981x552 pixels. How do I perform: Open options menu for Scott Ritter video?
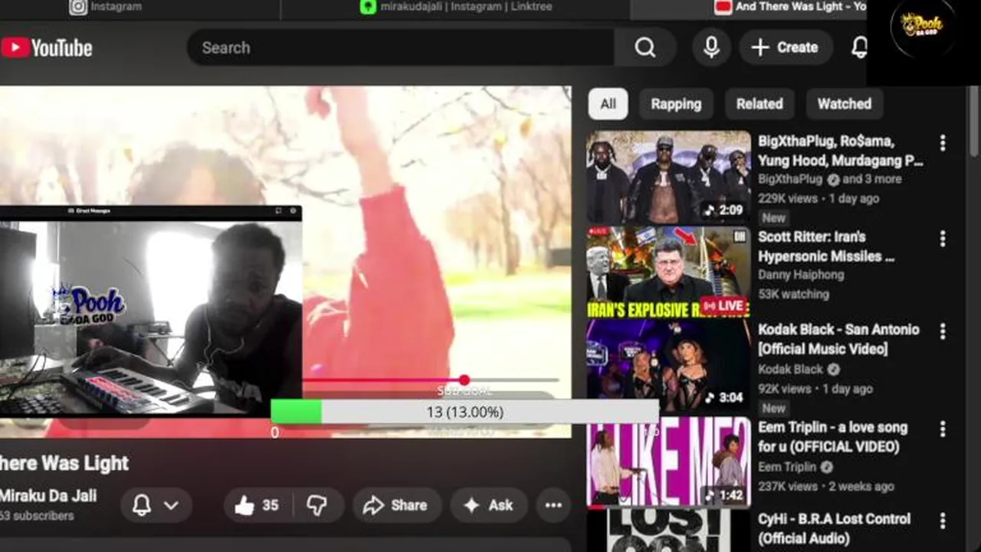coord(943,238)
